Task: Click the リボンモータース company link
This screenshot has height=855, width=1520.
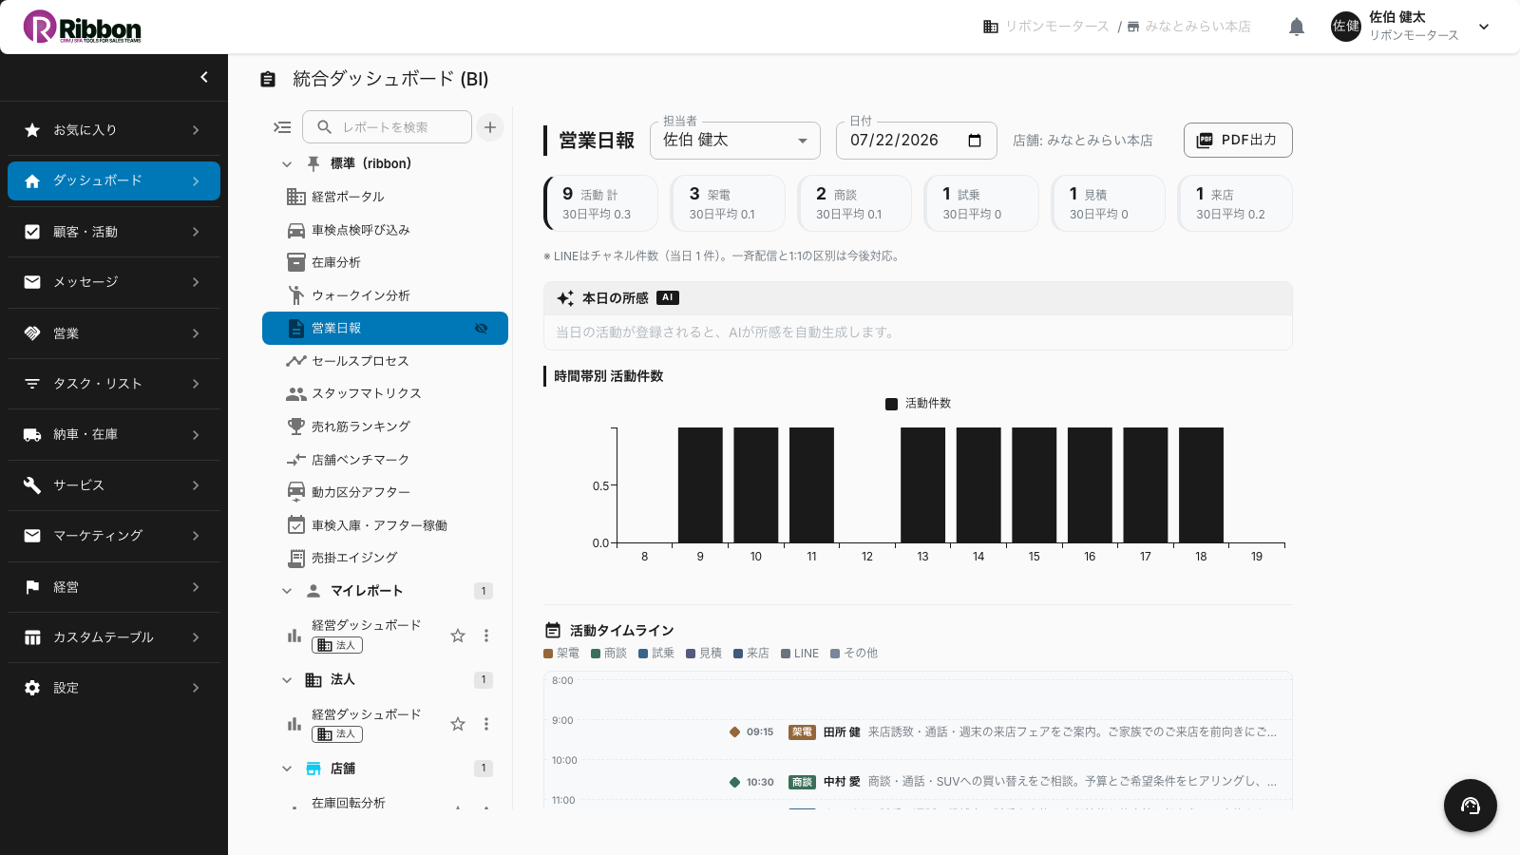Action: coord(1046,27)
